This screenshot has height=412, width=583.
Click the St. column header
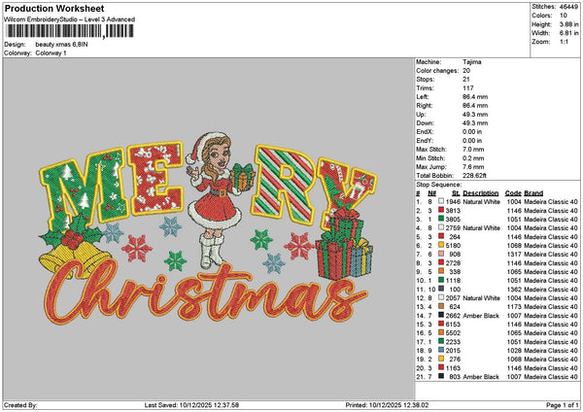click(457, 193)
